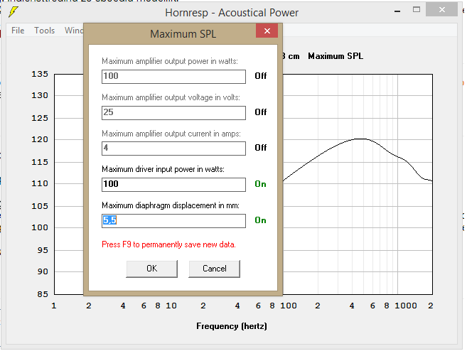Click the maximum amplifier output voltage field
The height and width of the screenshot is (356, 467).
[x=173, y=113]
